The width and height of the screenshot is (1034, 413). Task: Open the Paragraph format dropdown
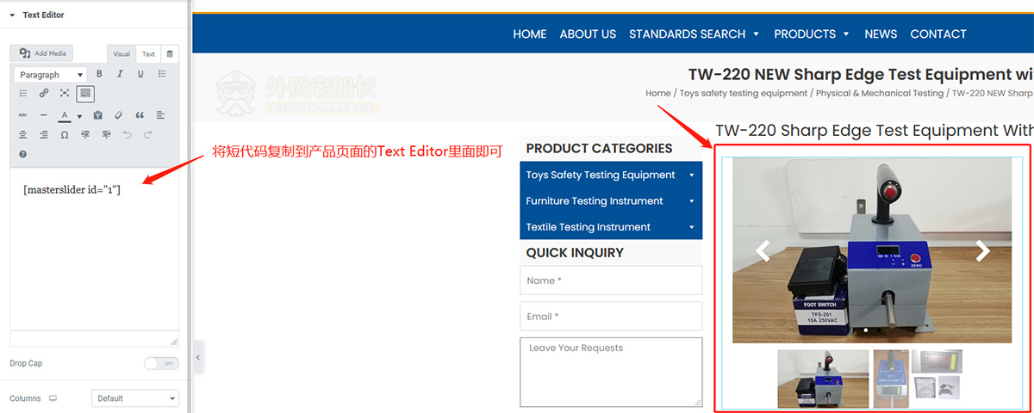click(50, 75)
